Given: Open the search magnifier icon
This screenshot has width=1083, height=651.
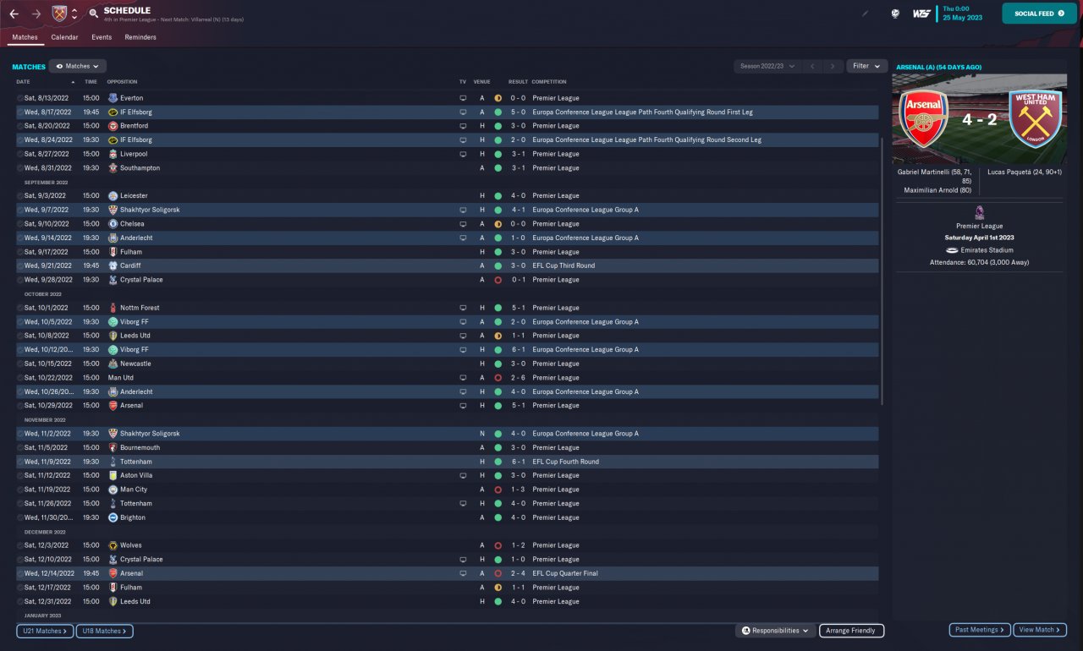Looking at the screenshot, I should [x=94, y=14].
